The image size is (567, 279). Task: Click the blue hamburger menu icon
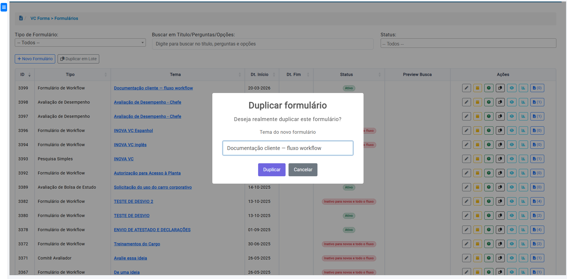coord(4,7)
